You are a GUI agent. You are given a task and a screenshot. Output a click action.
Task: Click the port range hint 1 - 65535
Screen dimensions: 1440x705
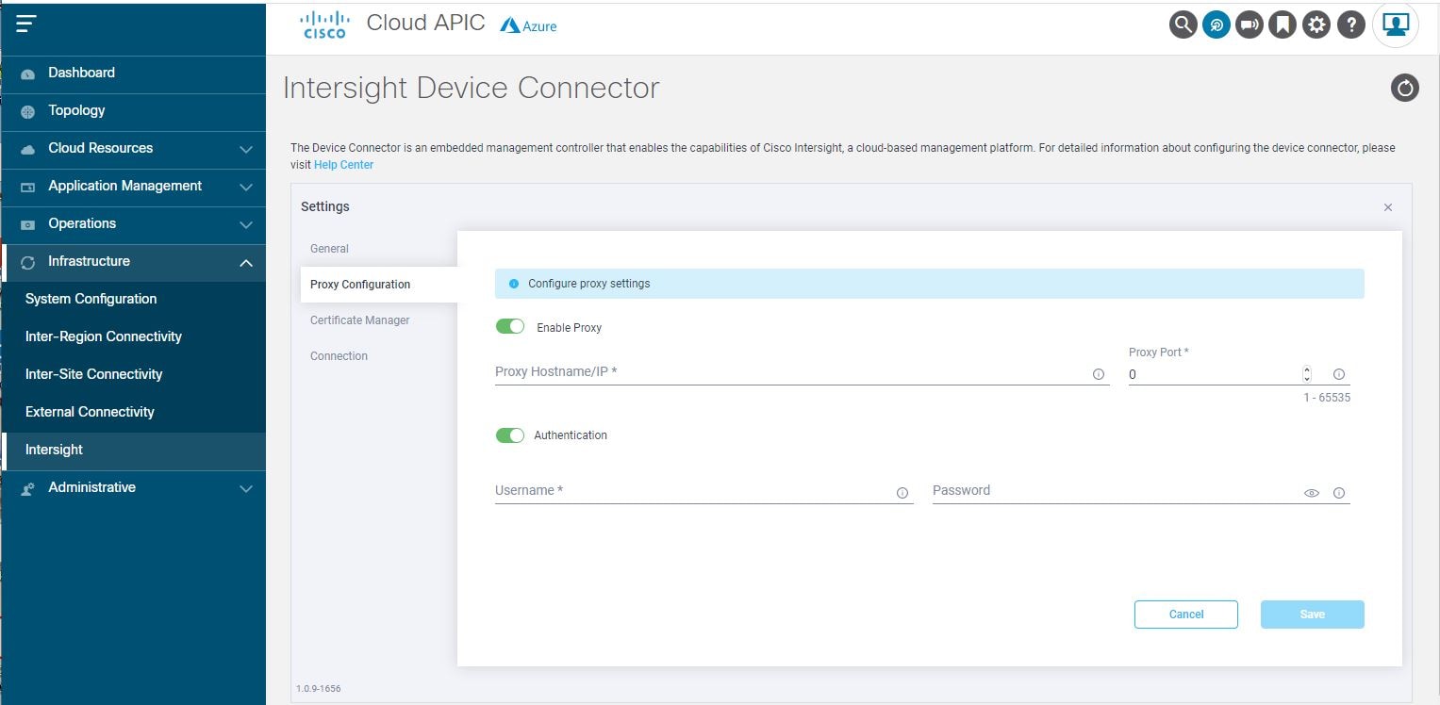1328,398
